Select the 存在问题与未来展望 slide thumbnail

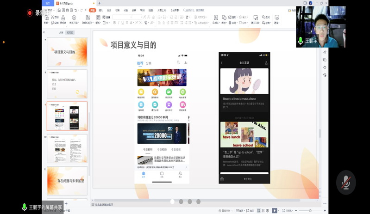(67, 181)
